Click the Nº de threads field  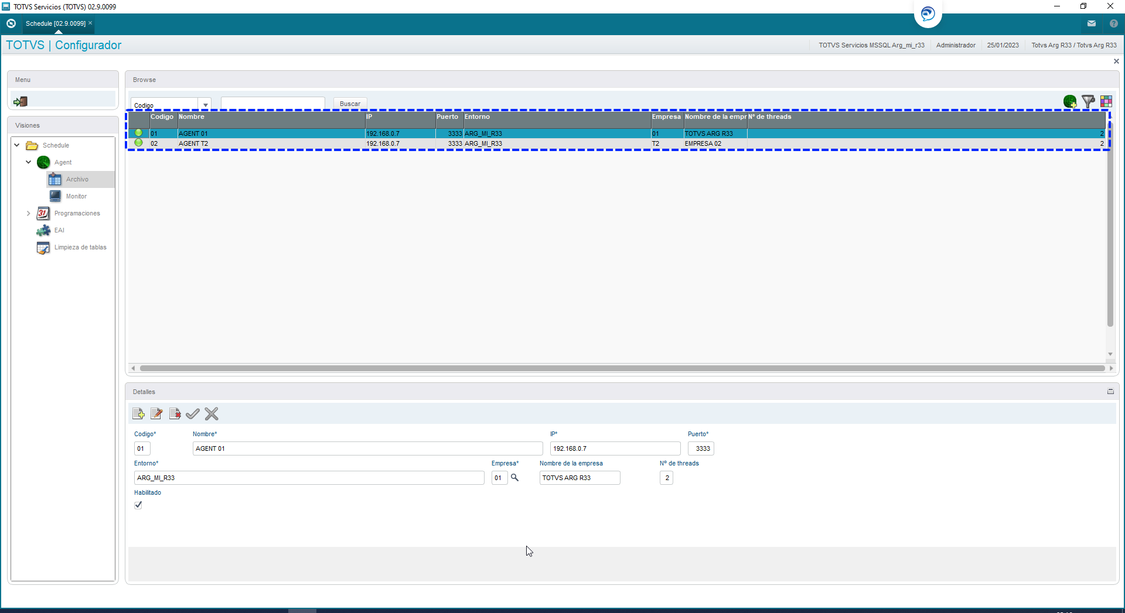click(666, 478)
